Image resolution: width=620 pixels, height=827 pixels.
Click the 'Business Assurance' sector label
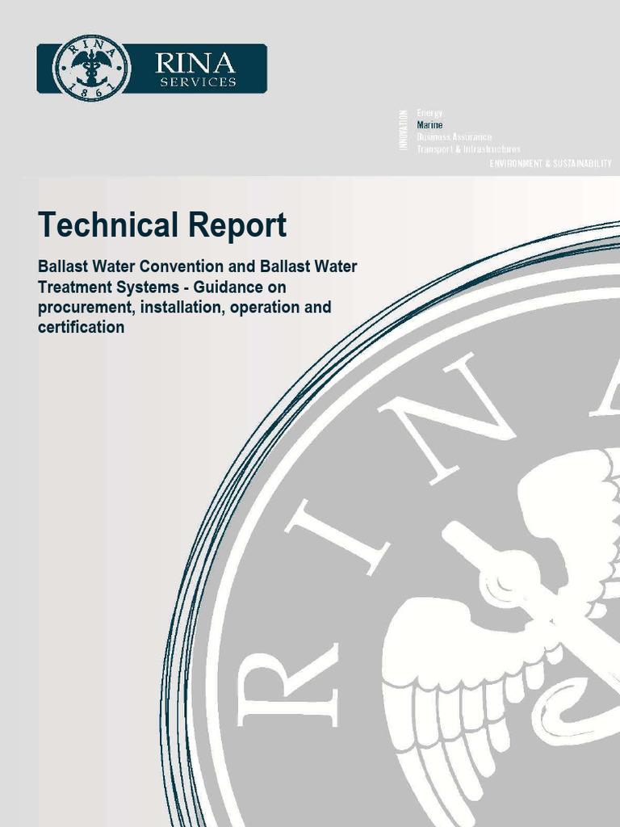coord(454,137)
